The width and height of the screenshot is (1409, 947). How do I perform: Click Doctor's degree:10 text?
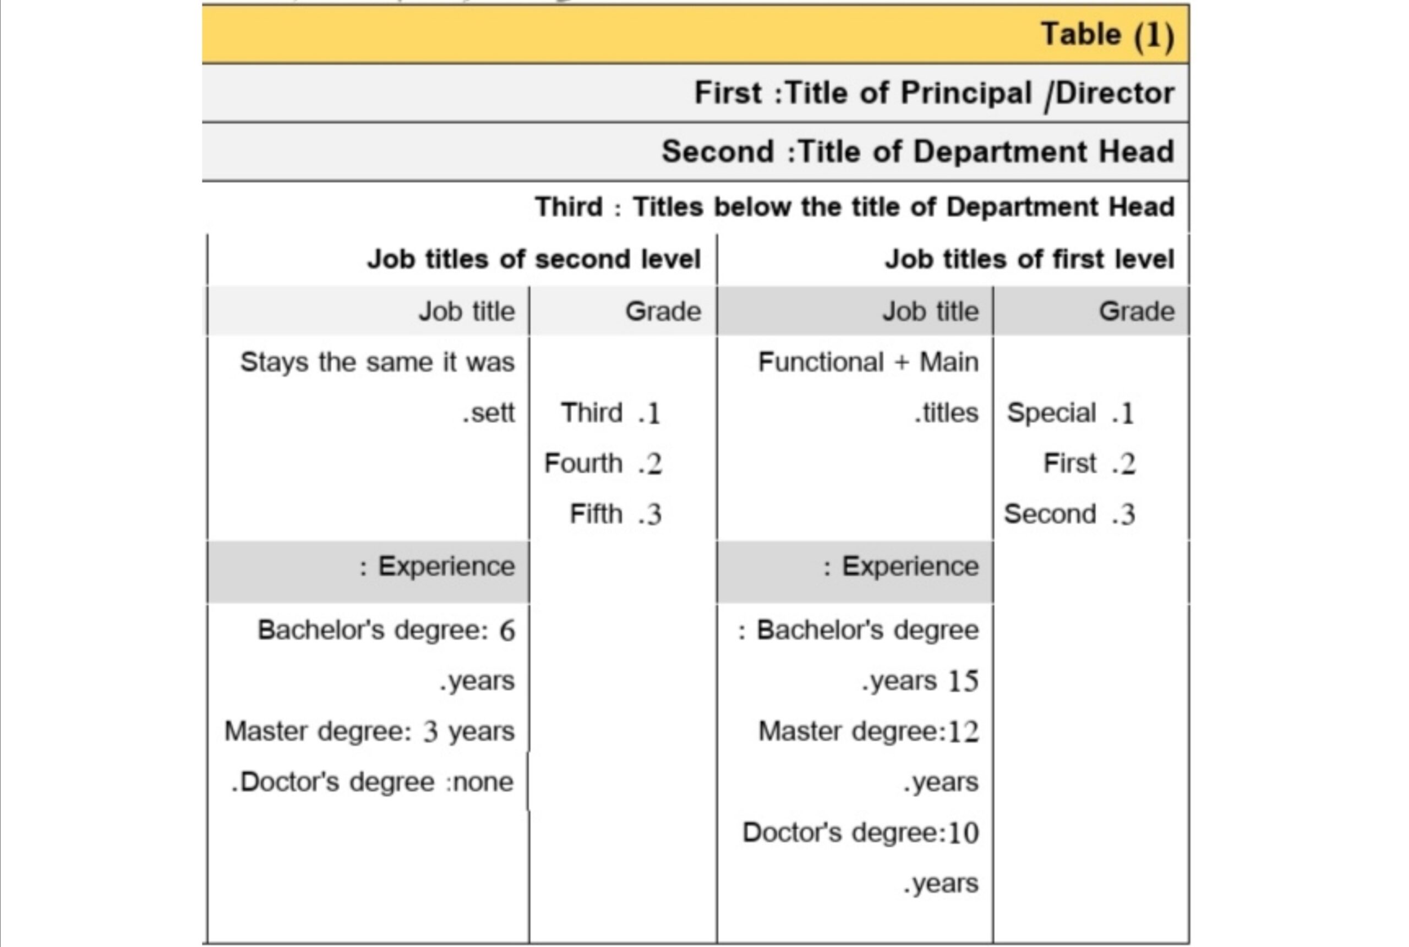861,833
